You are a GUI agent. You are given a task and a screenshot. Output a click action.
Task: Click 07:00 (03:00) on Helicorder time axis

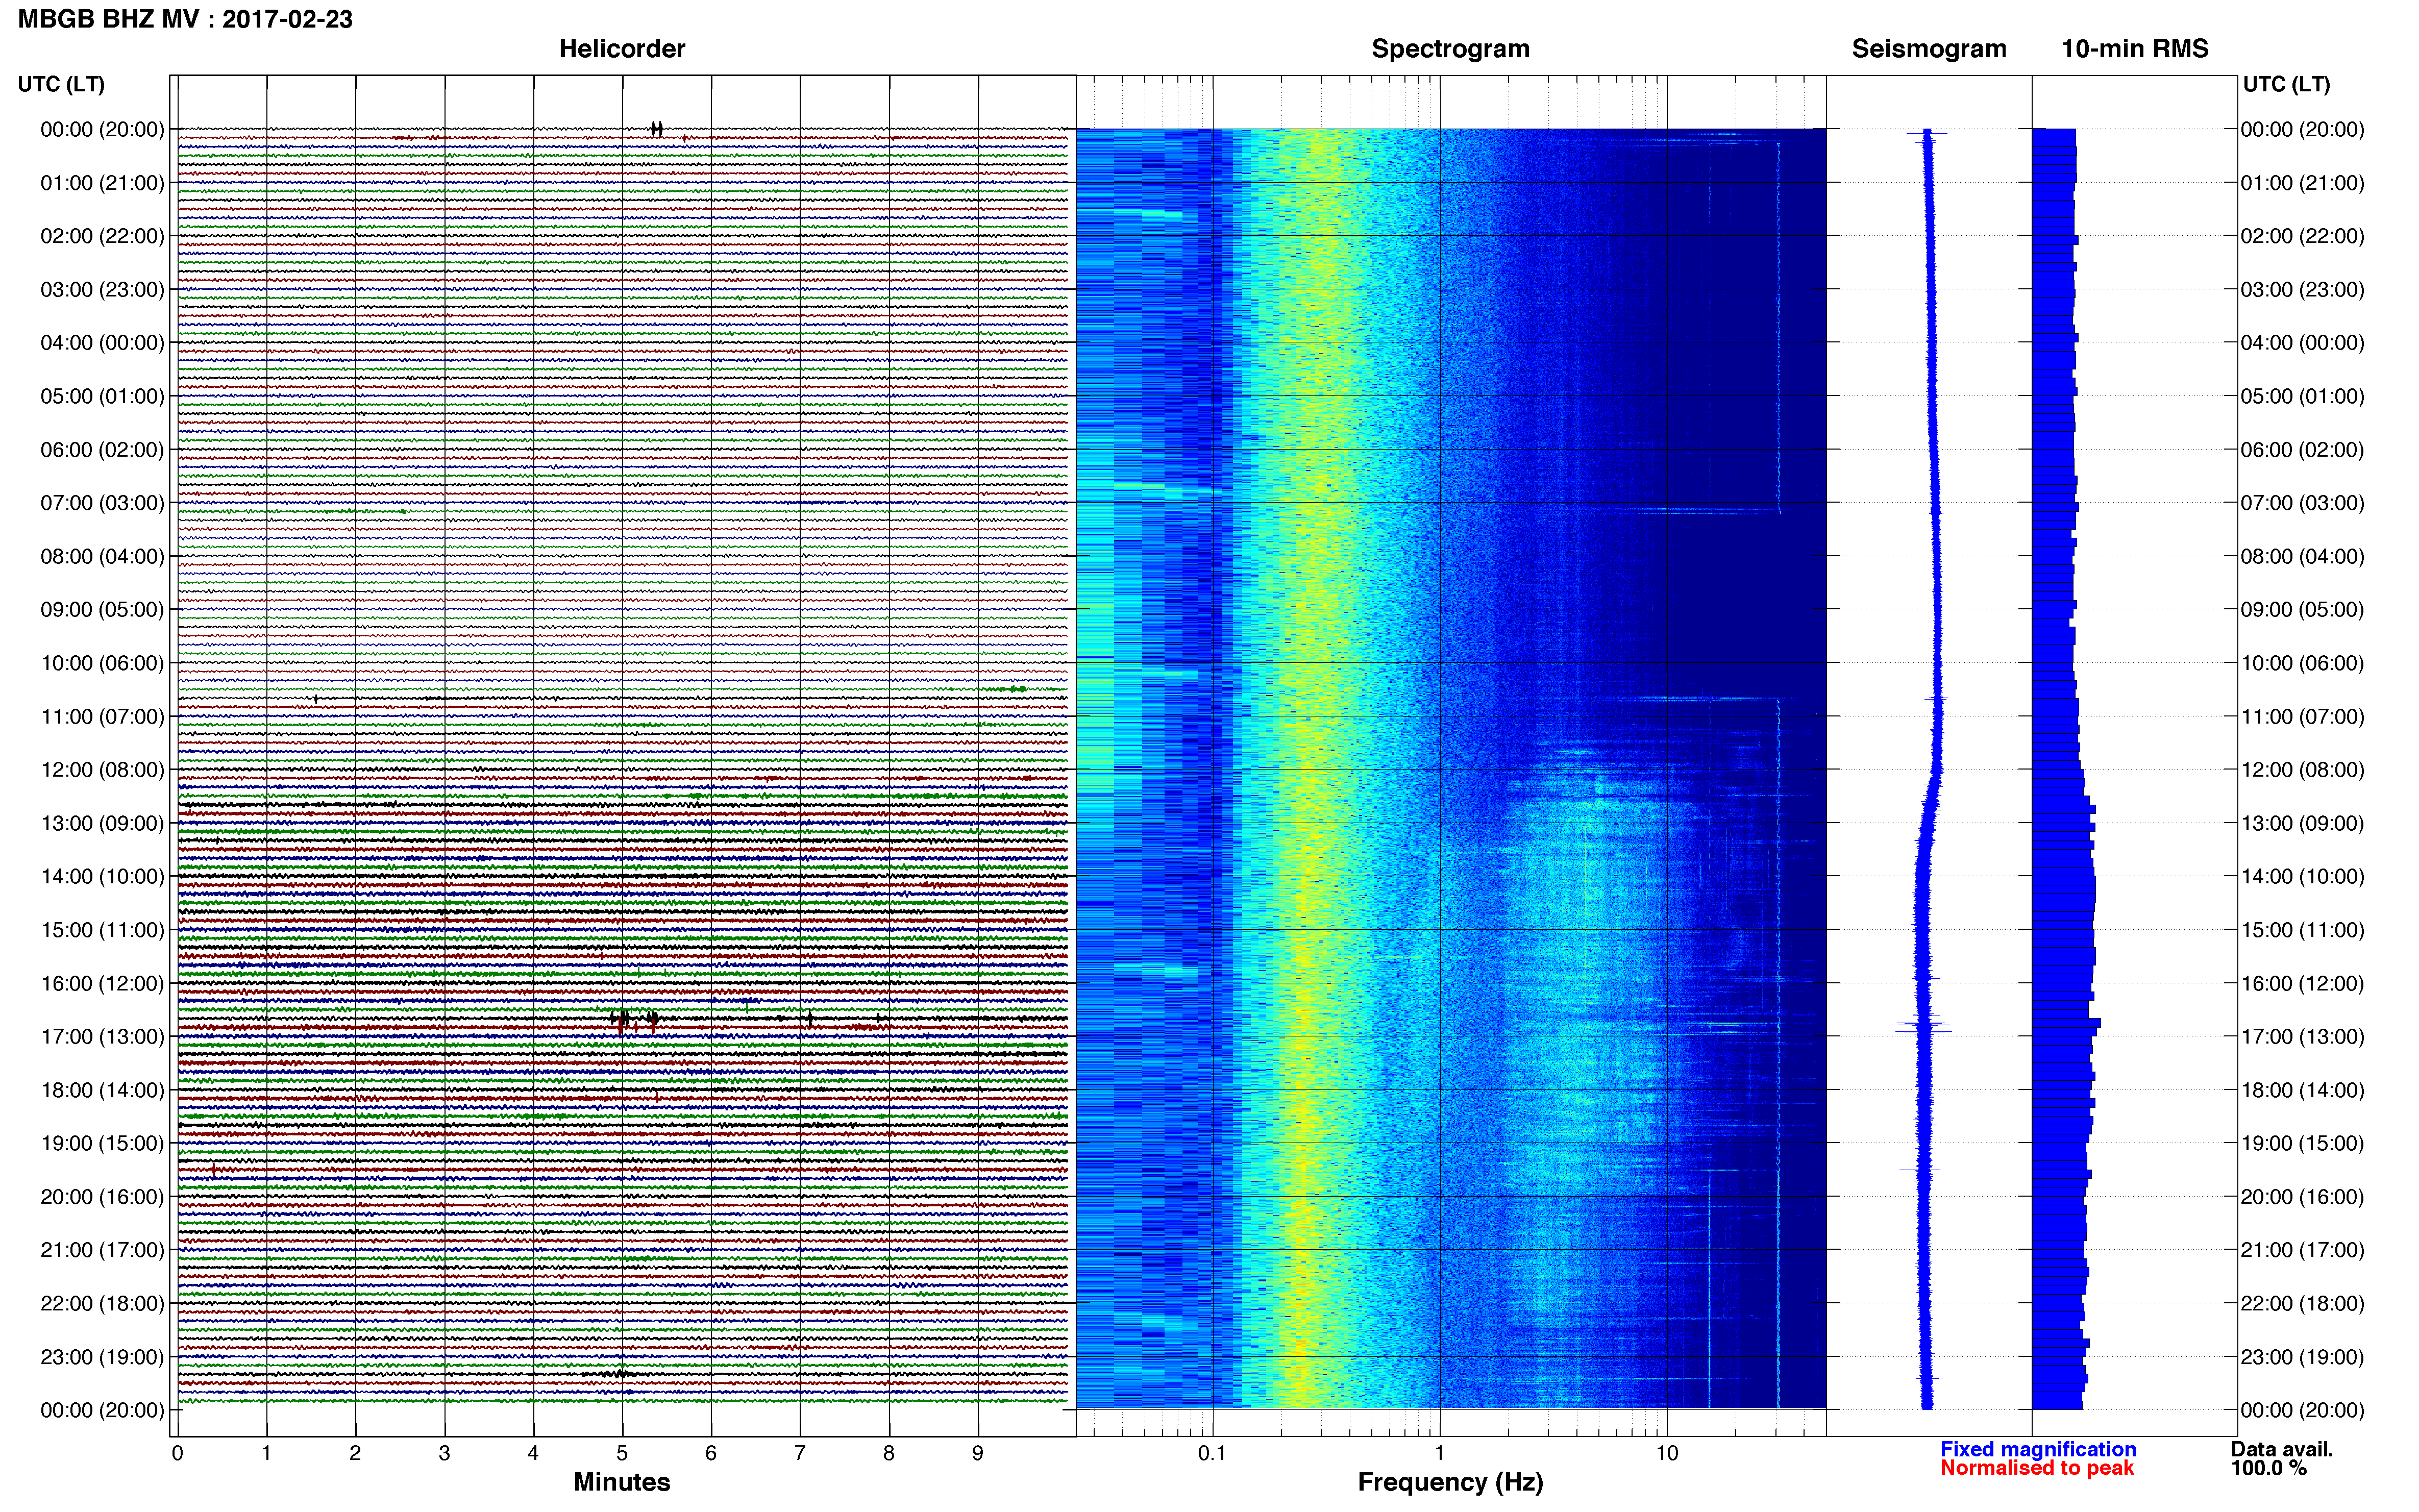tap(102, 503)
